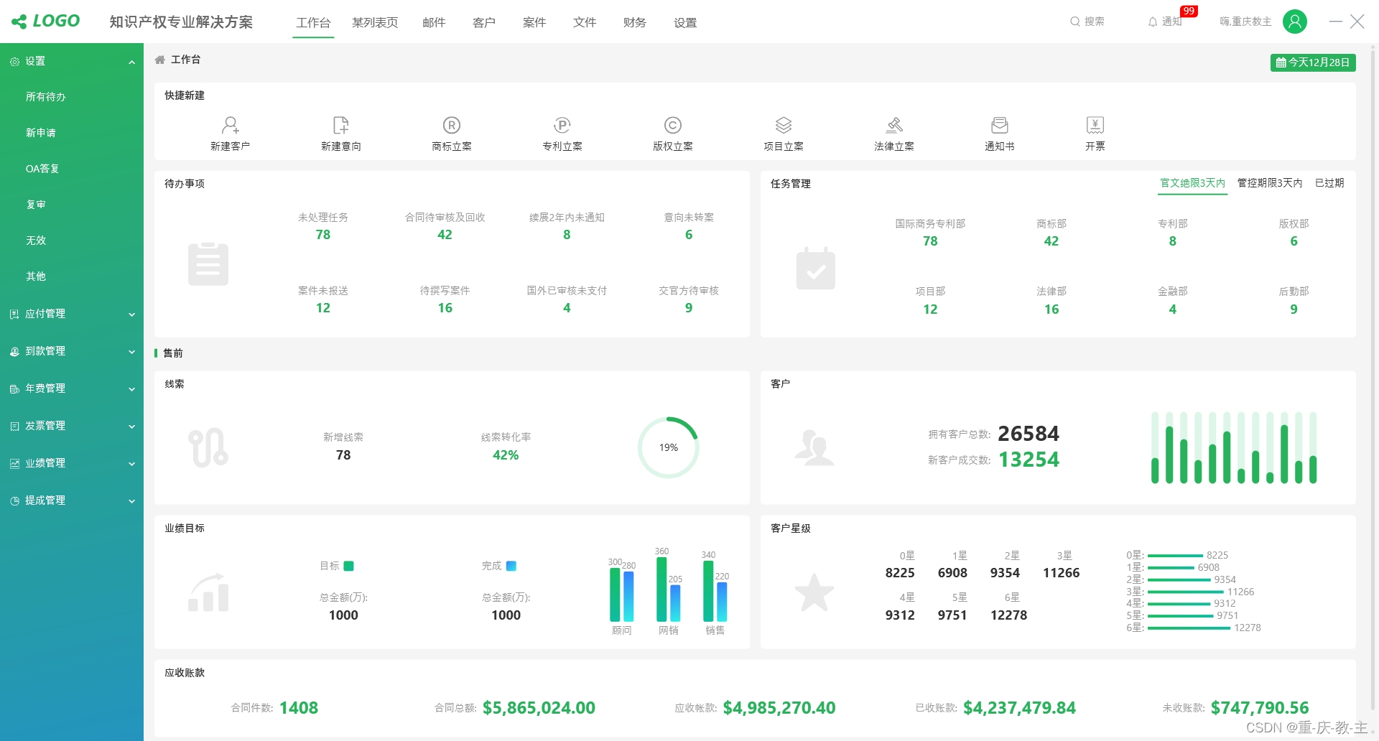Click the search magnifier icon
Viewport: 1379px width, 741px height.
point(1075,22)
